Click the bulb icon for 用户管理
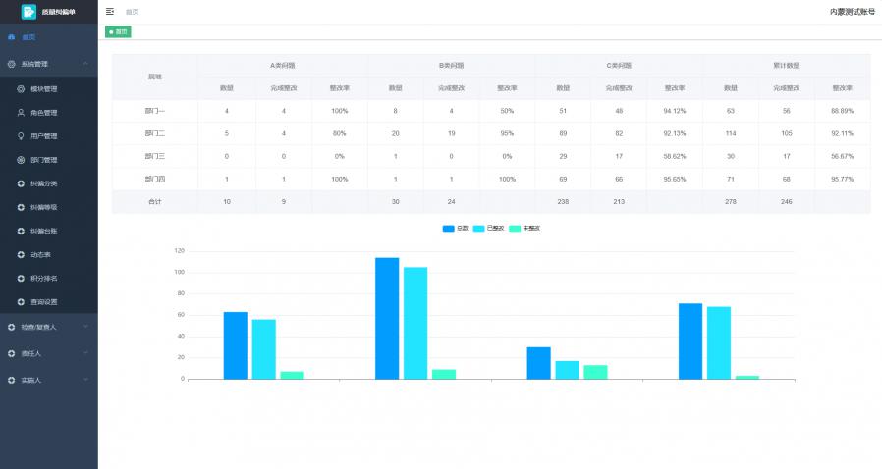The width and height of the screenshot is (882, 469). tap(21, 136)
